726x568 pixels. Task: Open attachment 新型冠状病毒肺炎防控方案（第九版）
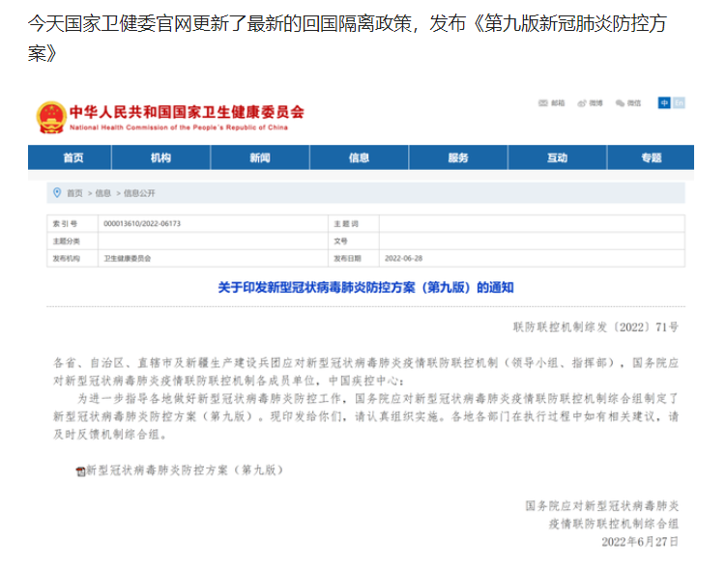(x=184, y=470)
